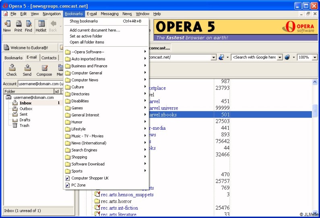Open the Shopping bookmark folder
The image size is (320, 218).
point(106,157)
